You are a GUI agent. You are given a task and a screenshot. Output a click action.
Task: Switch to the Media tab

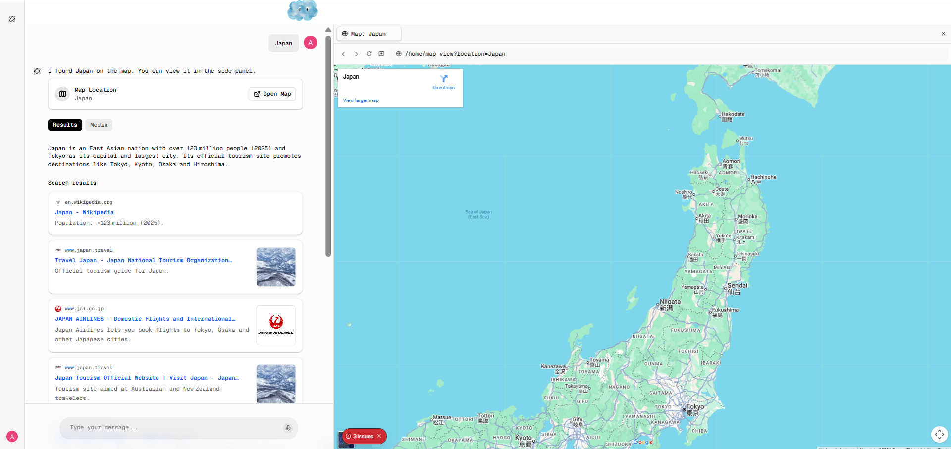point(99,125)
